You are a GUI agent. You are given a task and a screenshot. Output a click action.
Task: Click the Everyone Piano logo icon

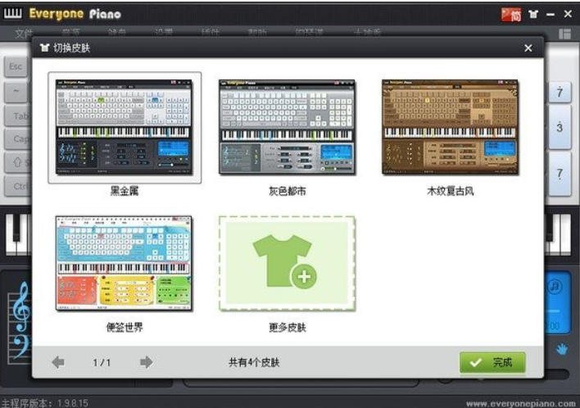[x=12, y=13]
